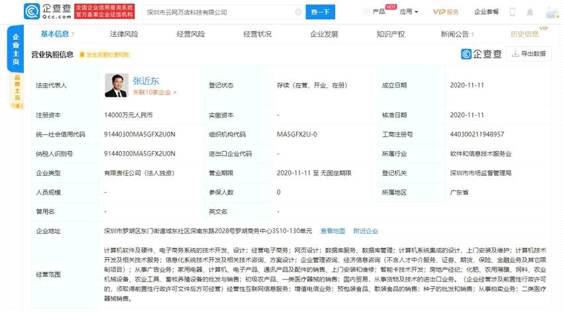
Task: Click the 产品 grid icon
Action: [x=366, y=12]
